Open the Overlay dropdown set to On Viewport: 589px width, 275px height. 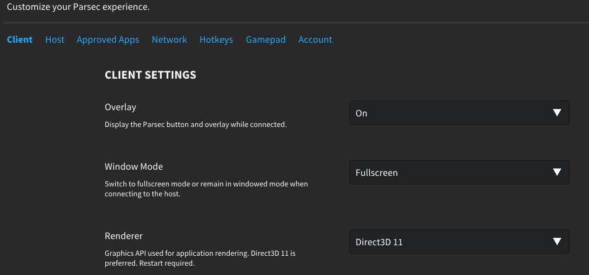coord(460,113)
